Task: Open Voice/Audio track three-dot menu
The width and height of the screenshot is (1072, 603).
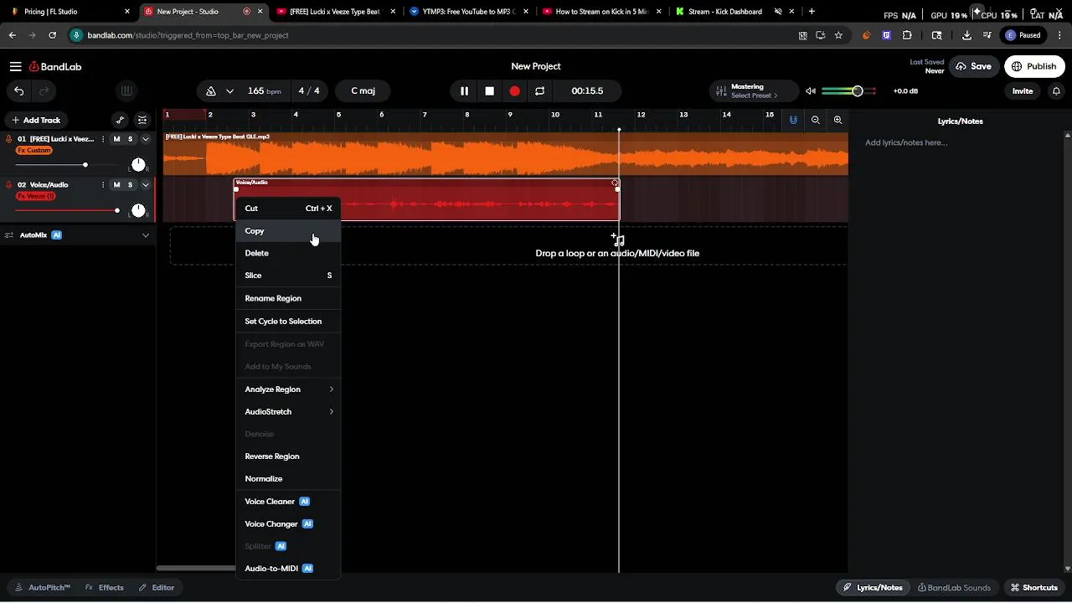Action: tap(103, 185)
